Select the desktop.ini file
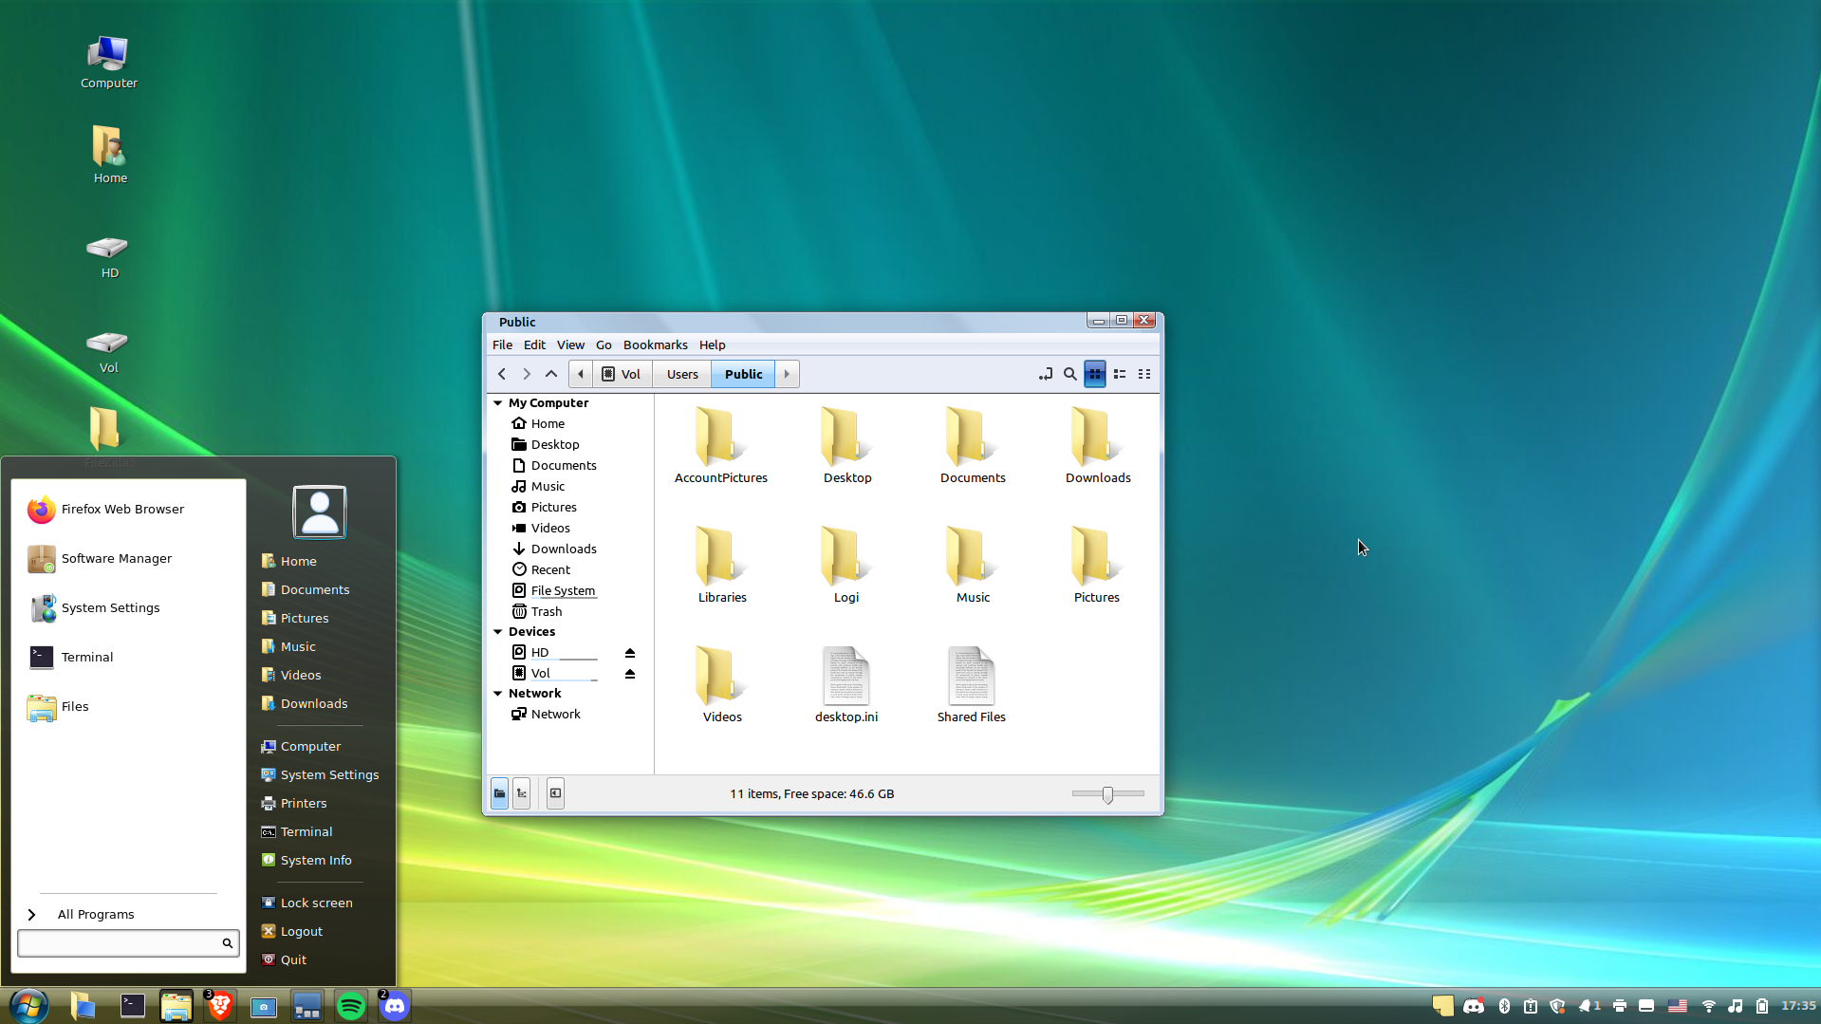The width and height of the screenshot is (1821, 1024). [x=845, y=685]
